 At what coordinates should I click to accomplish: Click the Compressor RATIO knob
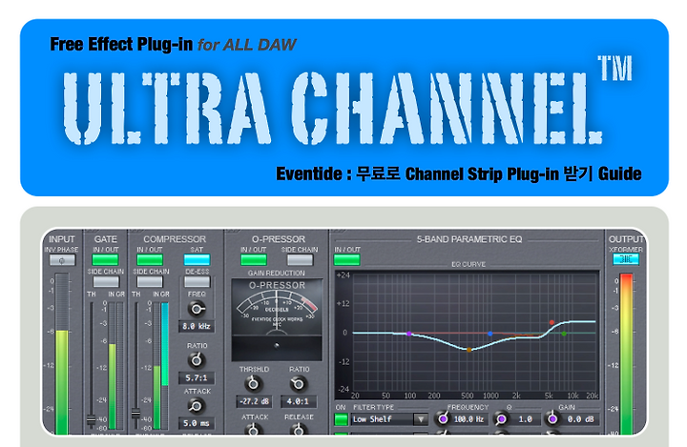point(197,360)
